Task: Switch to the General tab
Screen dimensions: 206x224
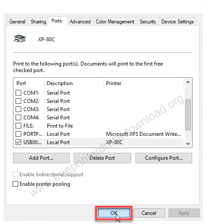Action: 17,22
